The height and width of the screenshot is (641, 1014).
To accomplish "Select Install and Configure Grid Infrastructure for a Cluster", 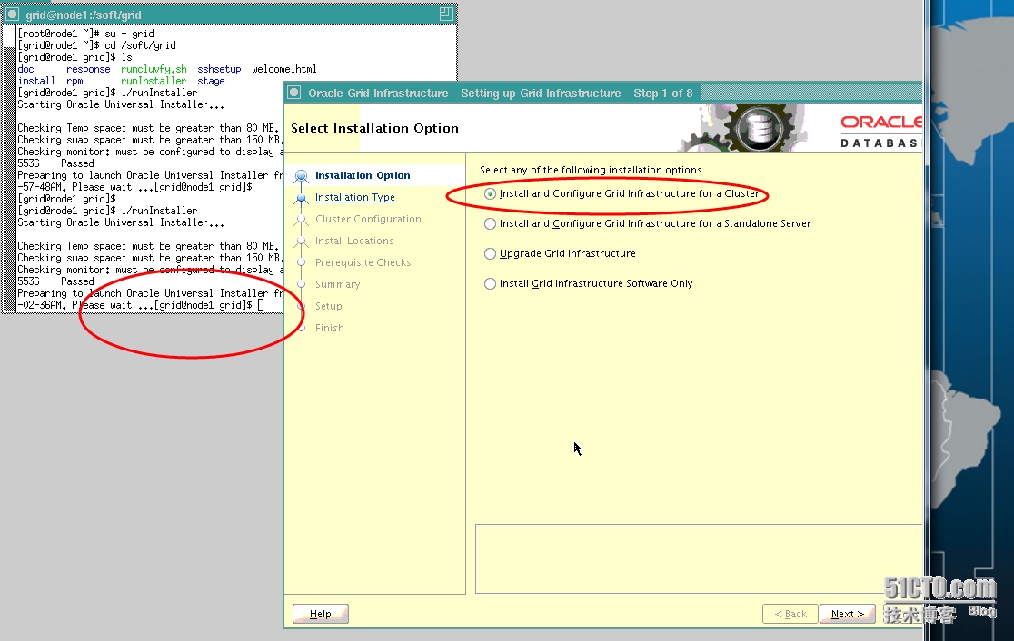I will click(x=490, y=194).
